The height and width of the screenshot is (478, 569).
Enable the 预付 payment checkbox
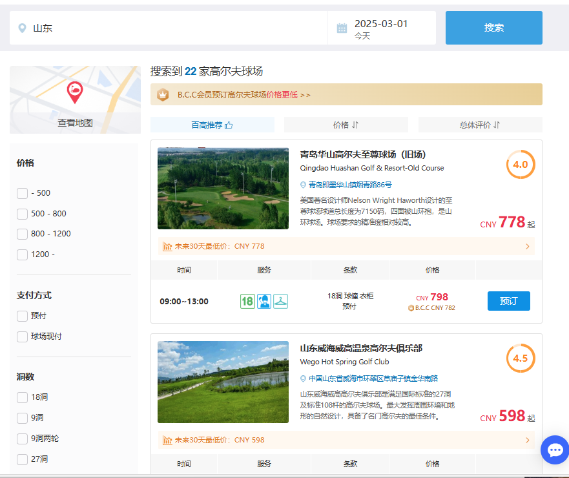pyautogui.click(x=23, y=316)
